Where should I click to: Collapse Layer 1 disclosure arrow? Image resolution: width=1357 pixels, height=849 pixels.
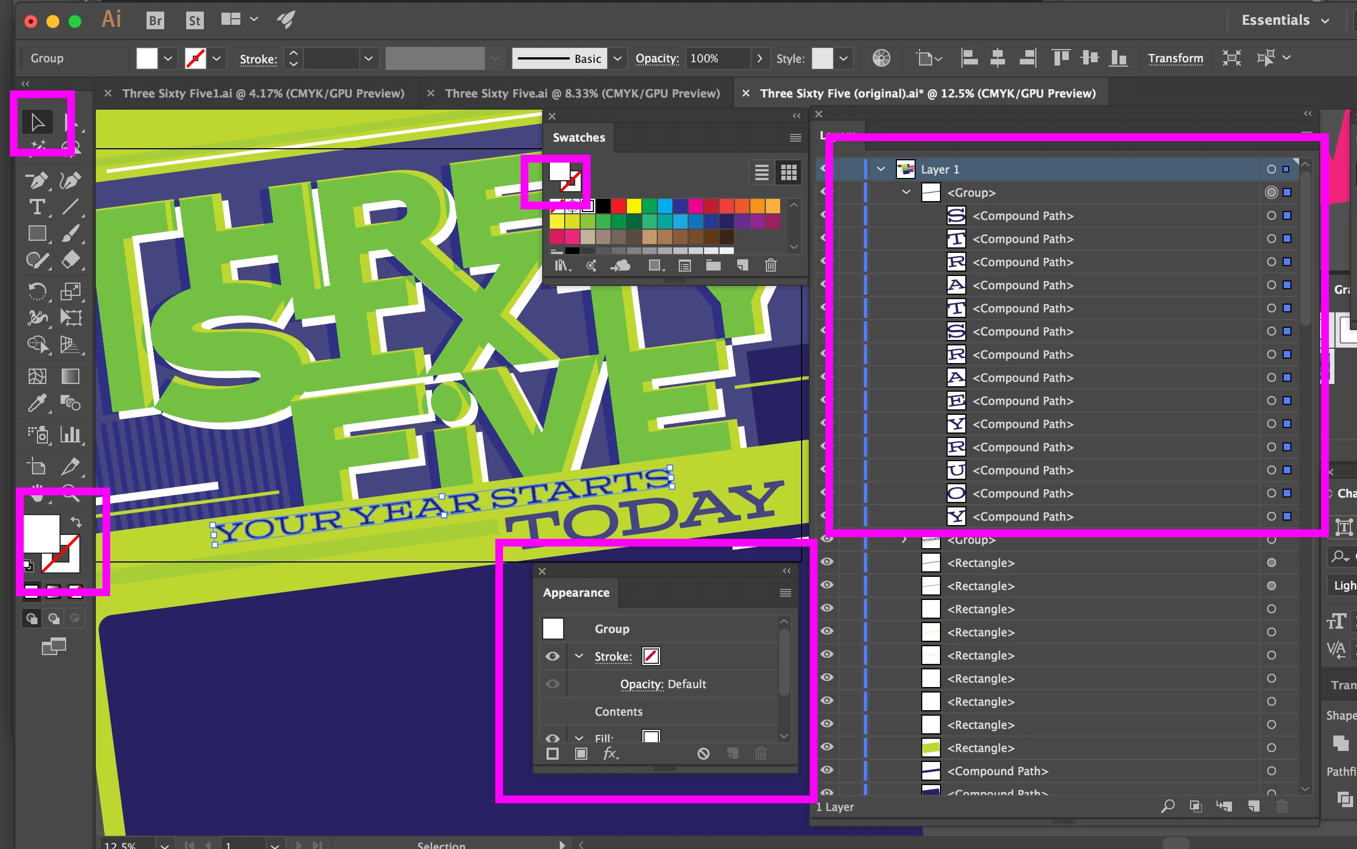click(x=881, y=169)
